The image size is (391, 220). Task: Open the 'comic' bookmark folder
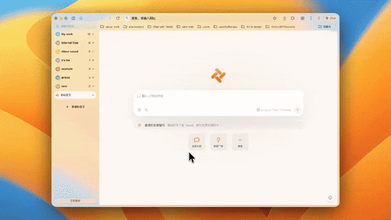[203, 27]
